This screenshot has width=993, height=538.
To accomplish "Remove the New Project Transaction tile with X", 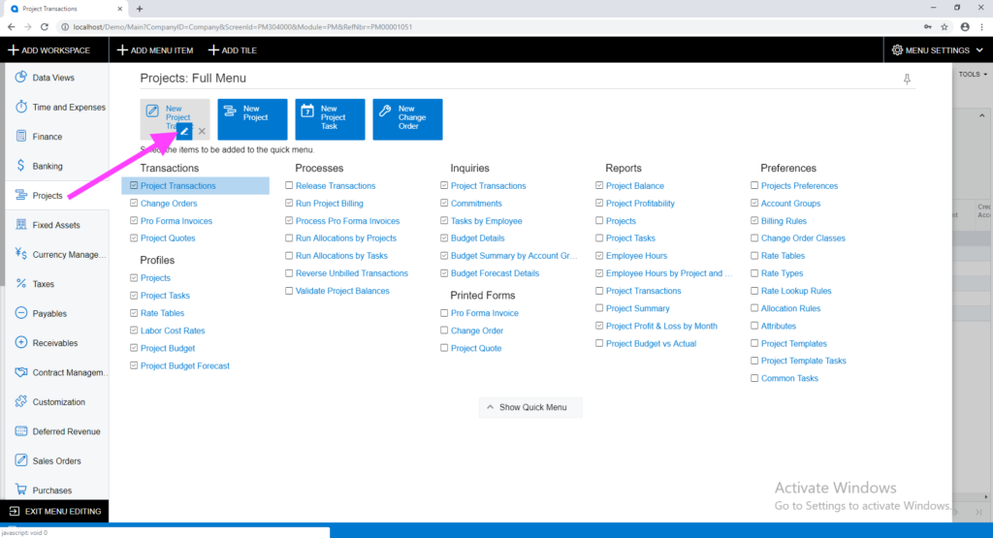I will tap(202, 131).
